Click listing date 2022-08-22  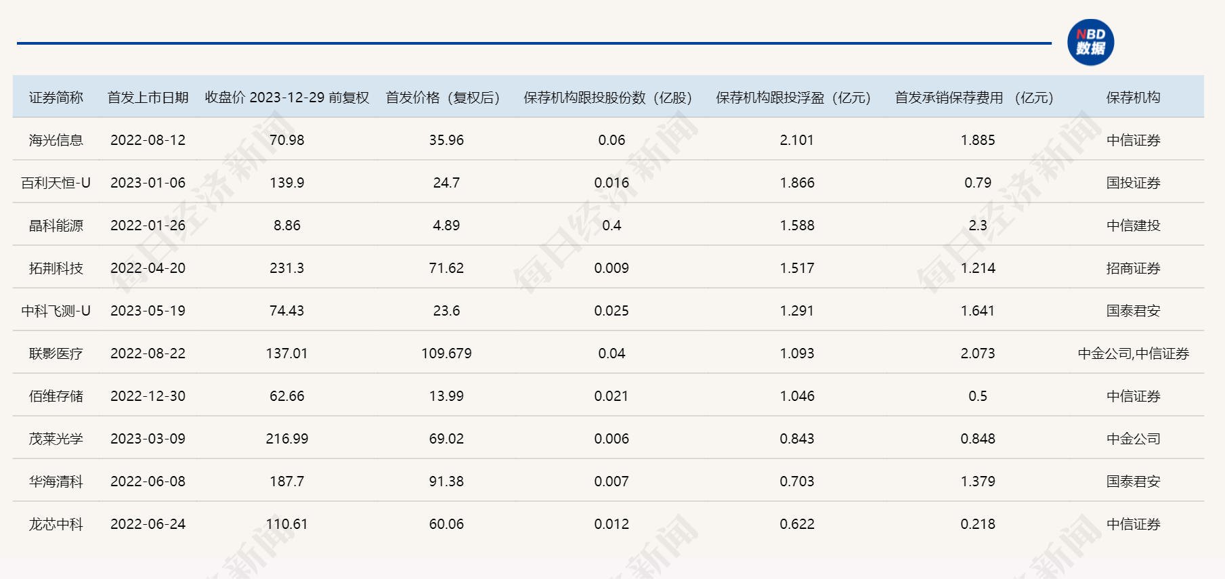148,353
